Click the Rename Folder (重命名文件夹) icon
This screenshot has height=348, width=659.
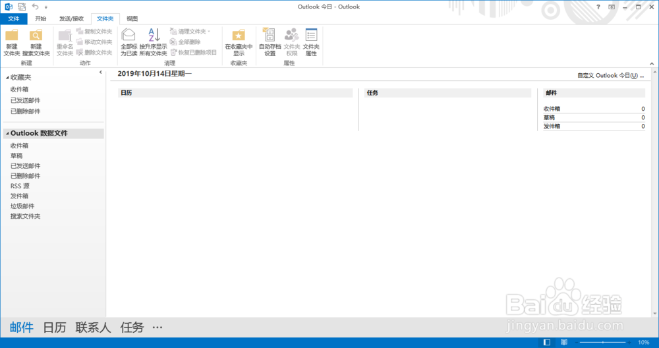click(65, 36)
